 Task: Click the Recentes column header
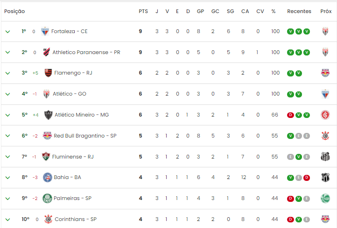(299, 11)
